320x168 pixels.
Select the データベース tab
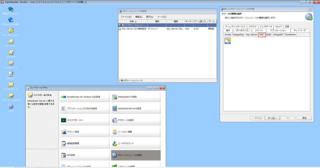click(242, 30)
